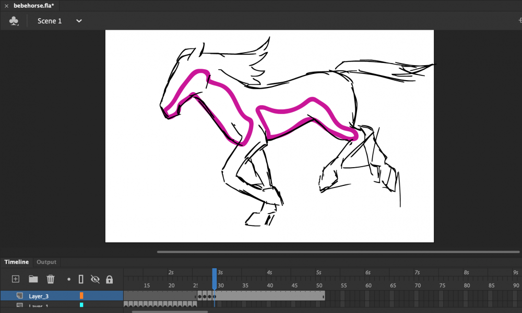Switch to the Output tab
This screenshot has width=522, height=313.
tap(46, 262)
